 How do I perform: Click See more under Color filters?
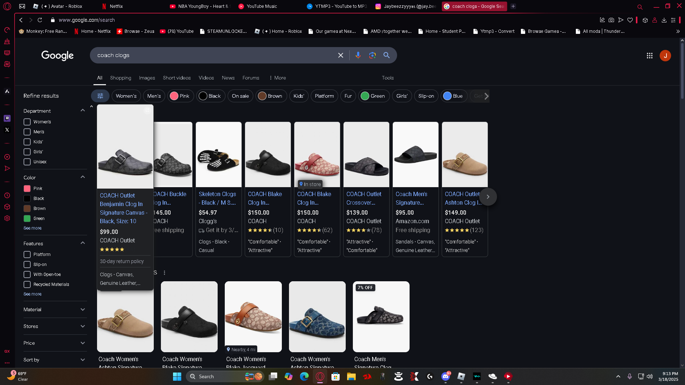pos(32,228)
